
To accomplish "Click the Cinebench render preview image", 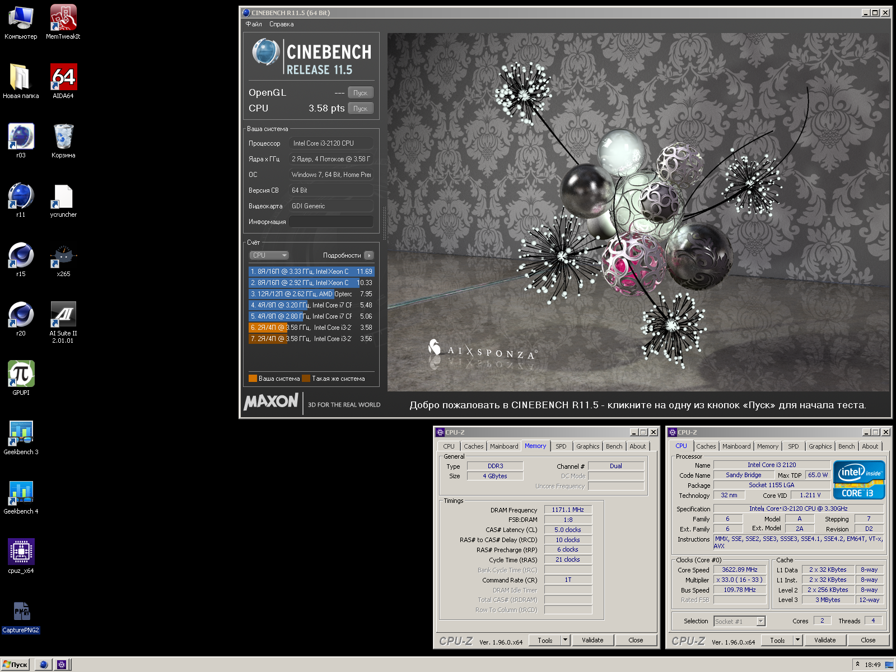I will (x=638, y=212).
